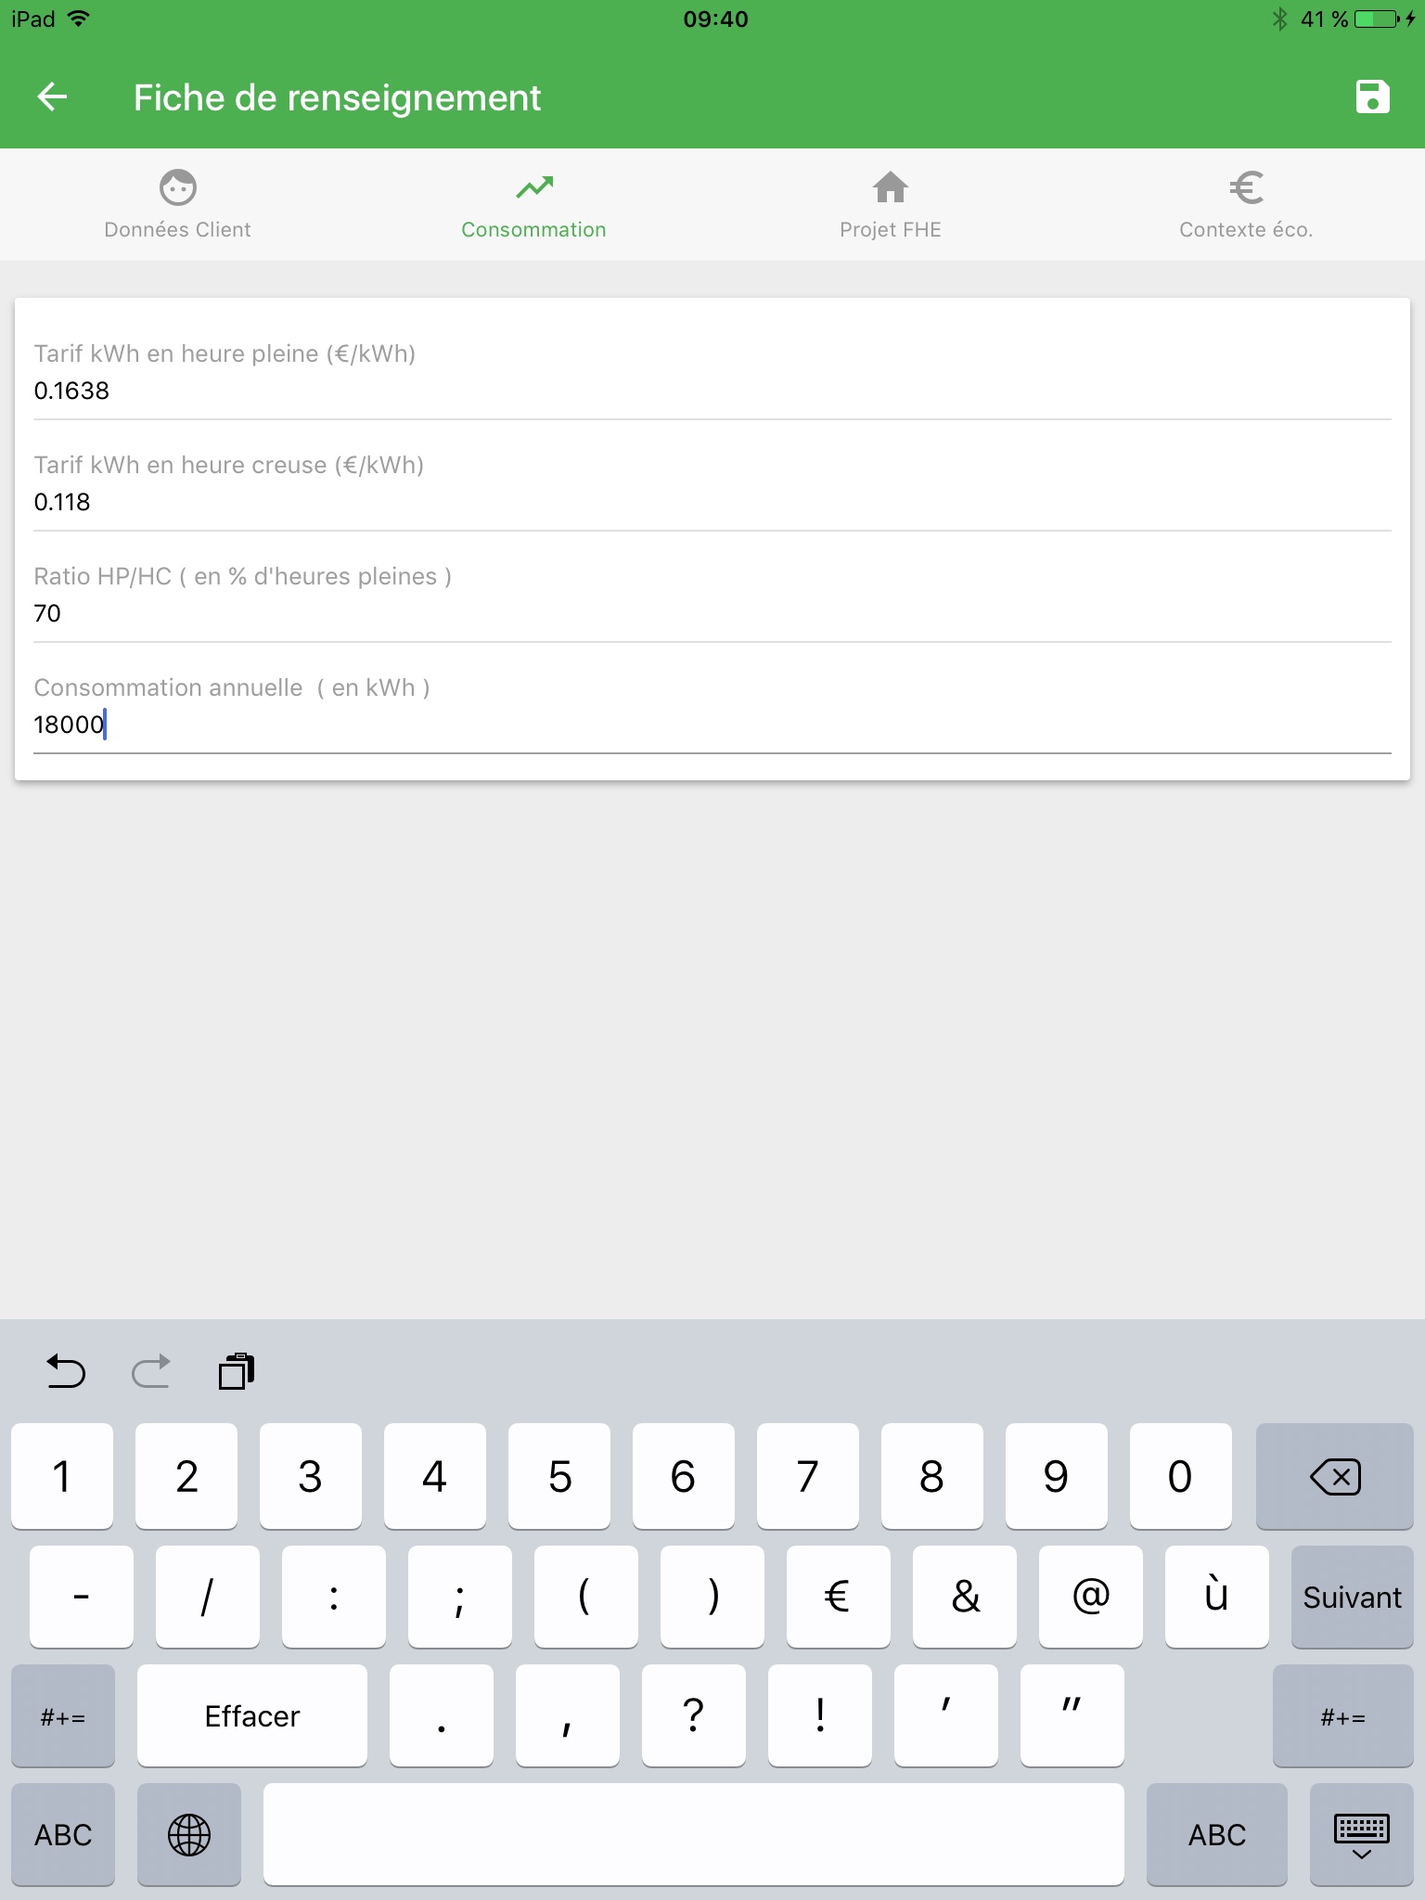
Task: Tap the space bar
Action: 694,1834
